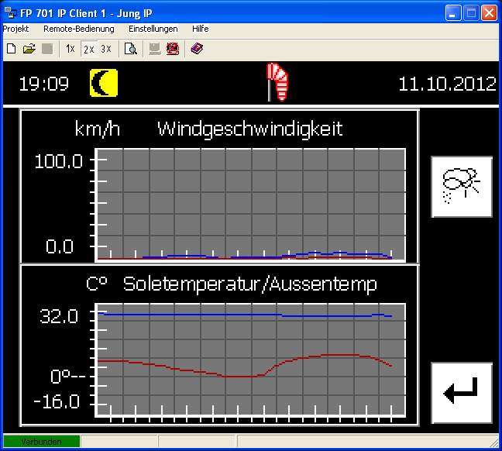Click the 19:09 time display
This screenshot has width=502, height=451.
click(44, 84)
